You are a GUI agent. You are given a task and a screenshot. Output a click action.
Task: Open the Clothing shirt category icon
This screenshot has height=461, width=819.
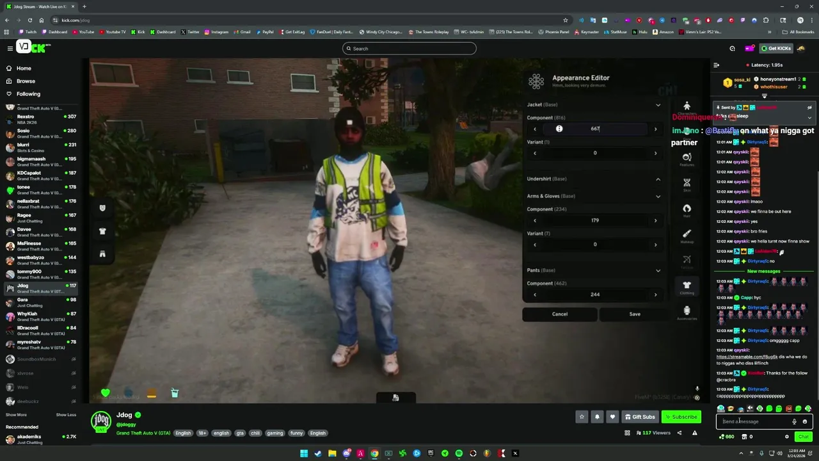687,286
